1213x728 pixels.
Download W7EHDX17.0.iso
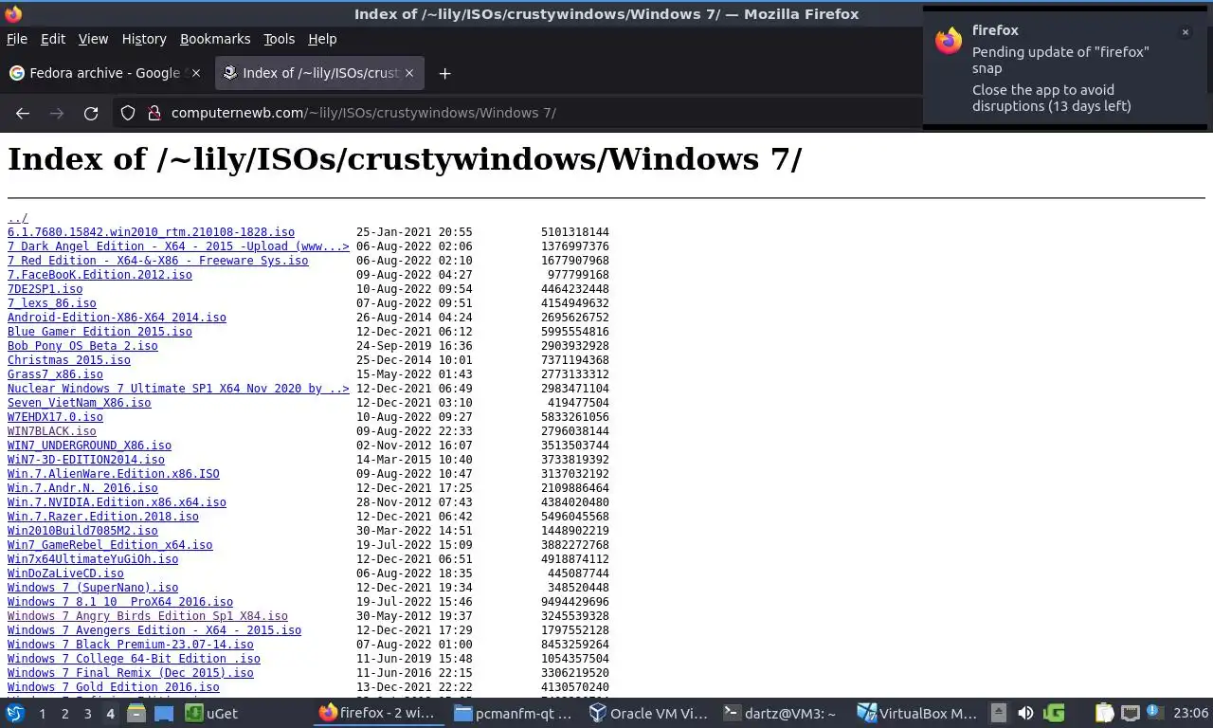pyautogui.click(x=55, y=417)
